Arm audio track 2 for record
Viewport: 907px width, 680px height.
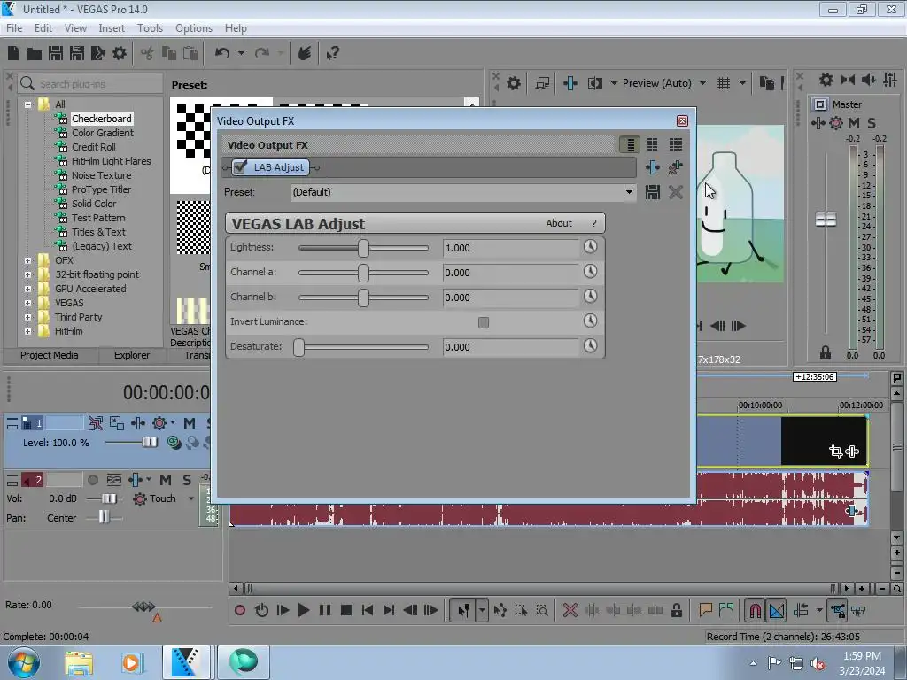[x=92, y=480]
